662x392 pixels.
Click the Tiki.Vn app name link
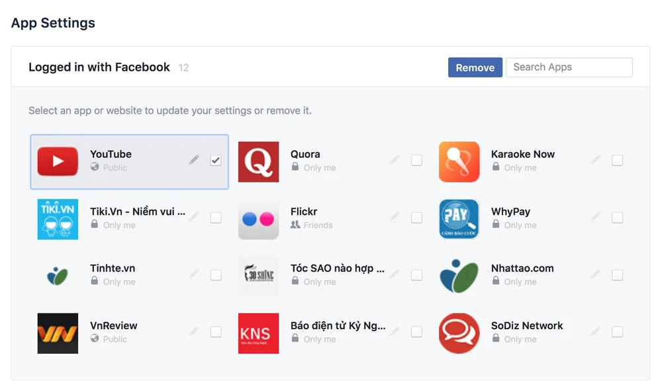(x=137, y=212)
